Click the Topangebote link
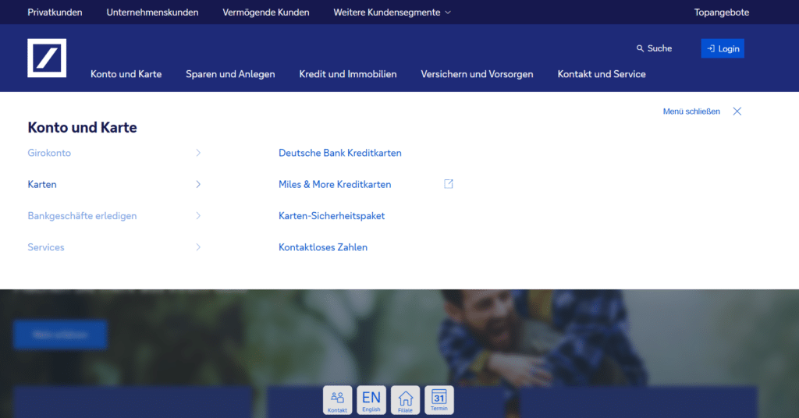799x418 pixels. pos(721,12)
